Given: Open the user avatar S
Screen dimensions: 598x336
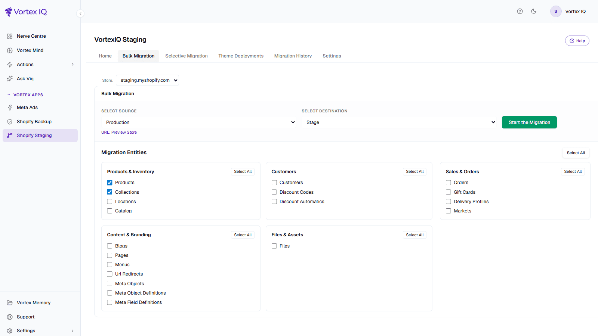Looking at the screenshot, I should pos(556,11).
